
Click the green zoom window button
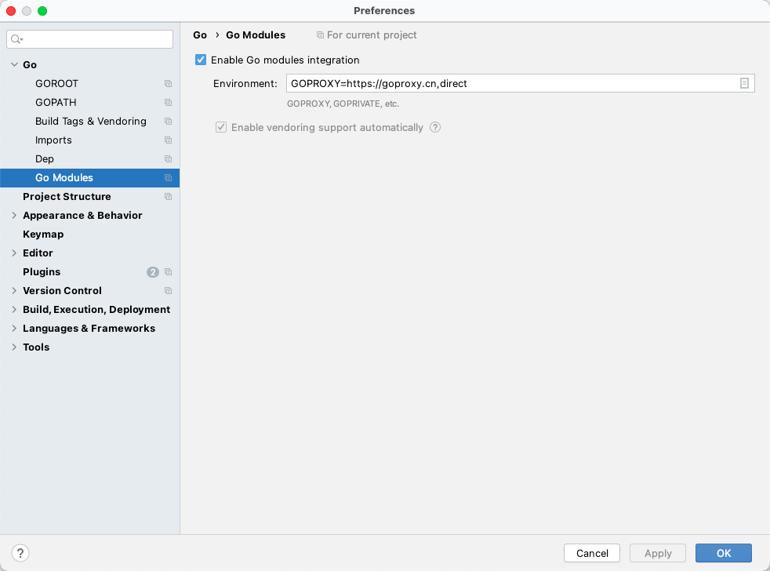pyautogui.click(x=42, y=11)
